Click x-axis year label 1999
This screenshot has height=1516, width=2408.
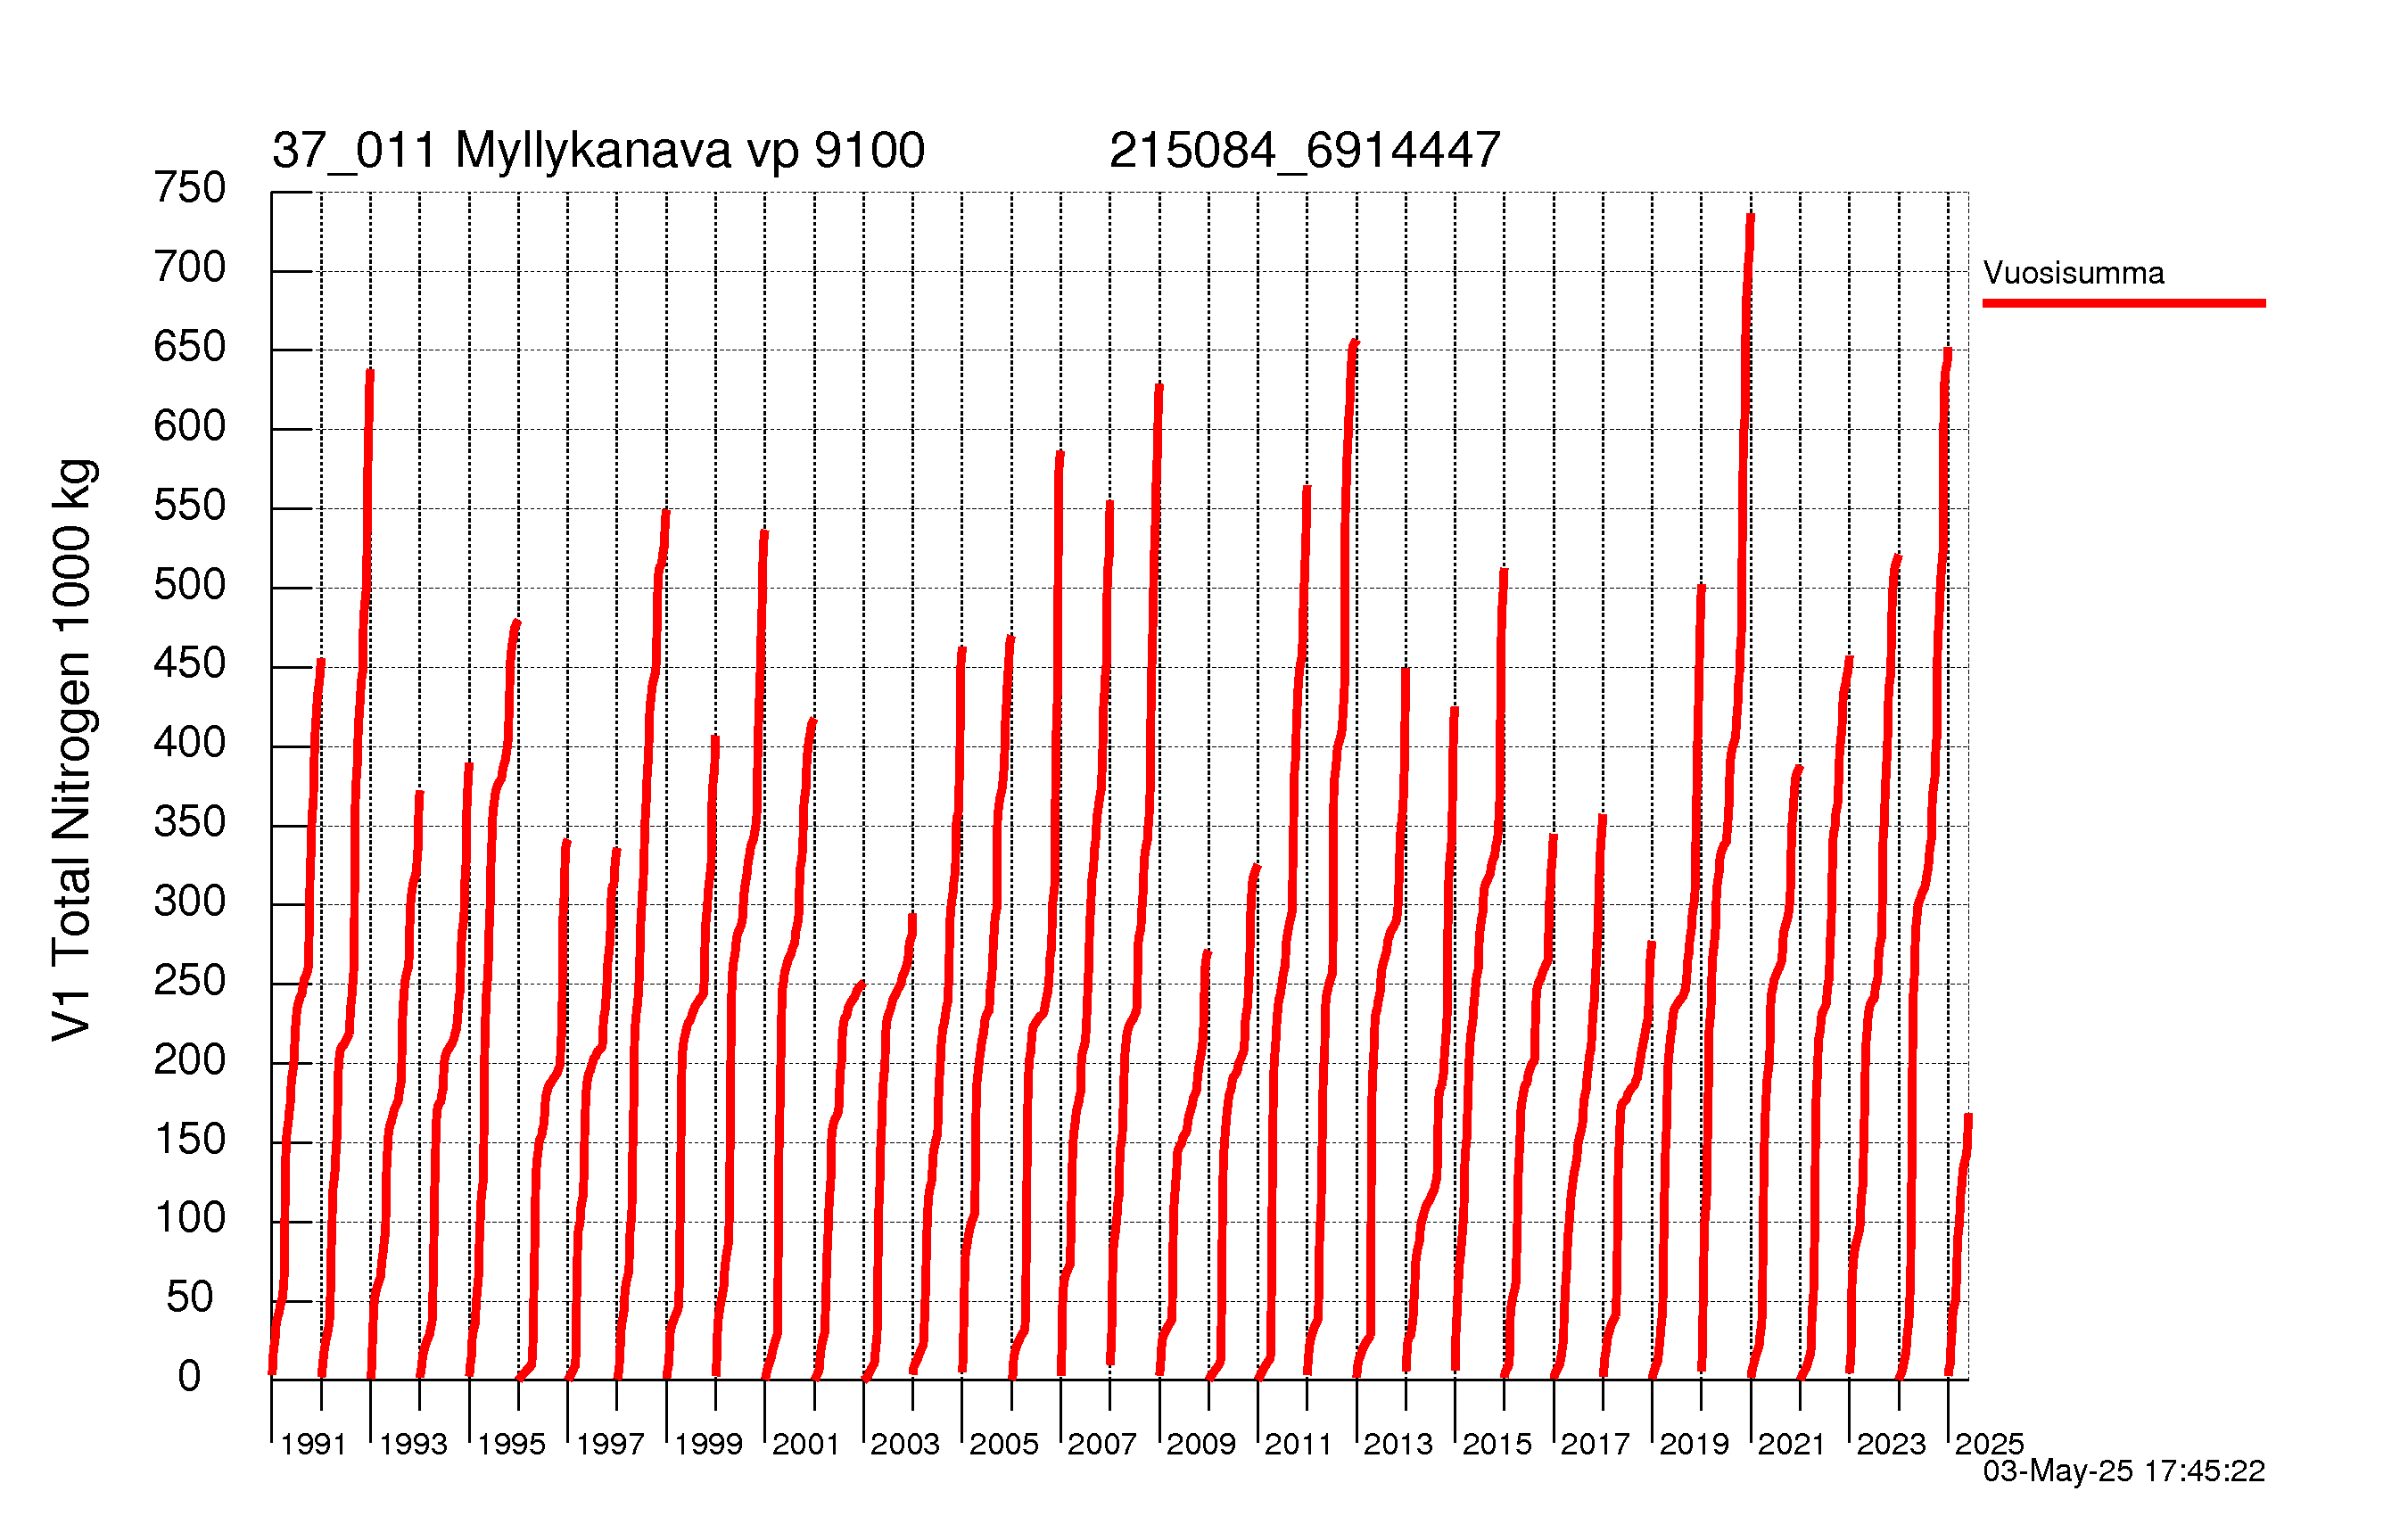[x=709, y=1445]
